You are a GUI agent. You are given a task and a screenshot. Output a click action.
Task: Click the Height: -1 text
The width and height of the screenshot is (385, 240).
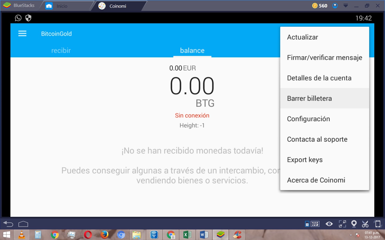click(x=192, y=125)
